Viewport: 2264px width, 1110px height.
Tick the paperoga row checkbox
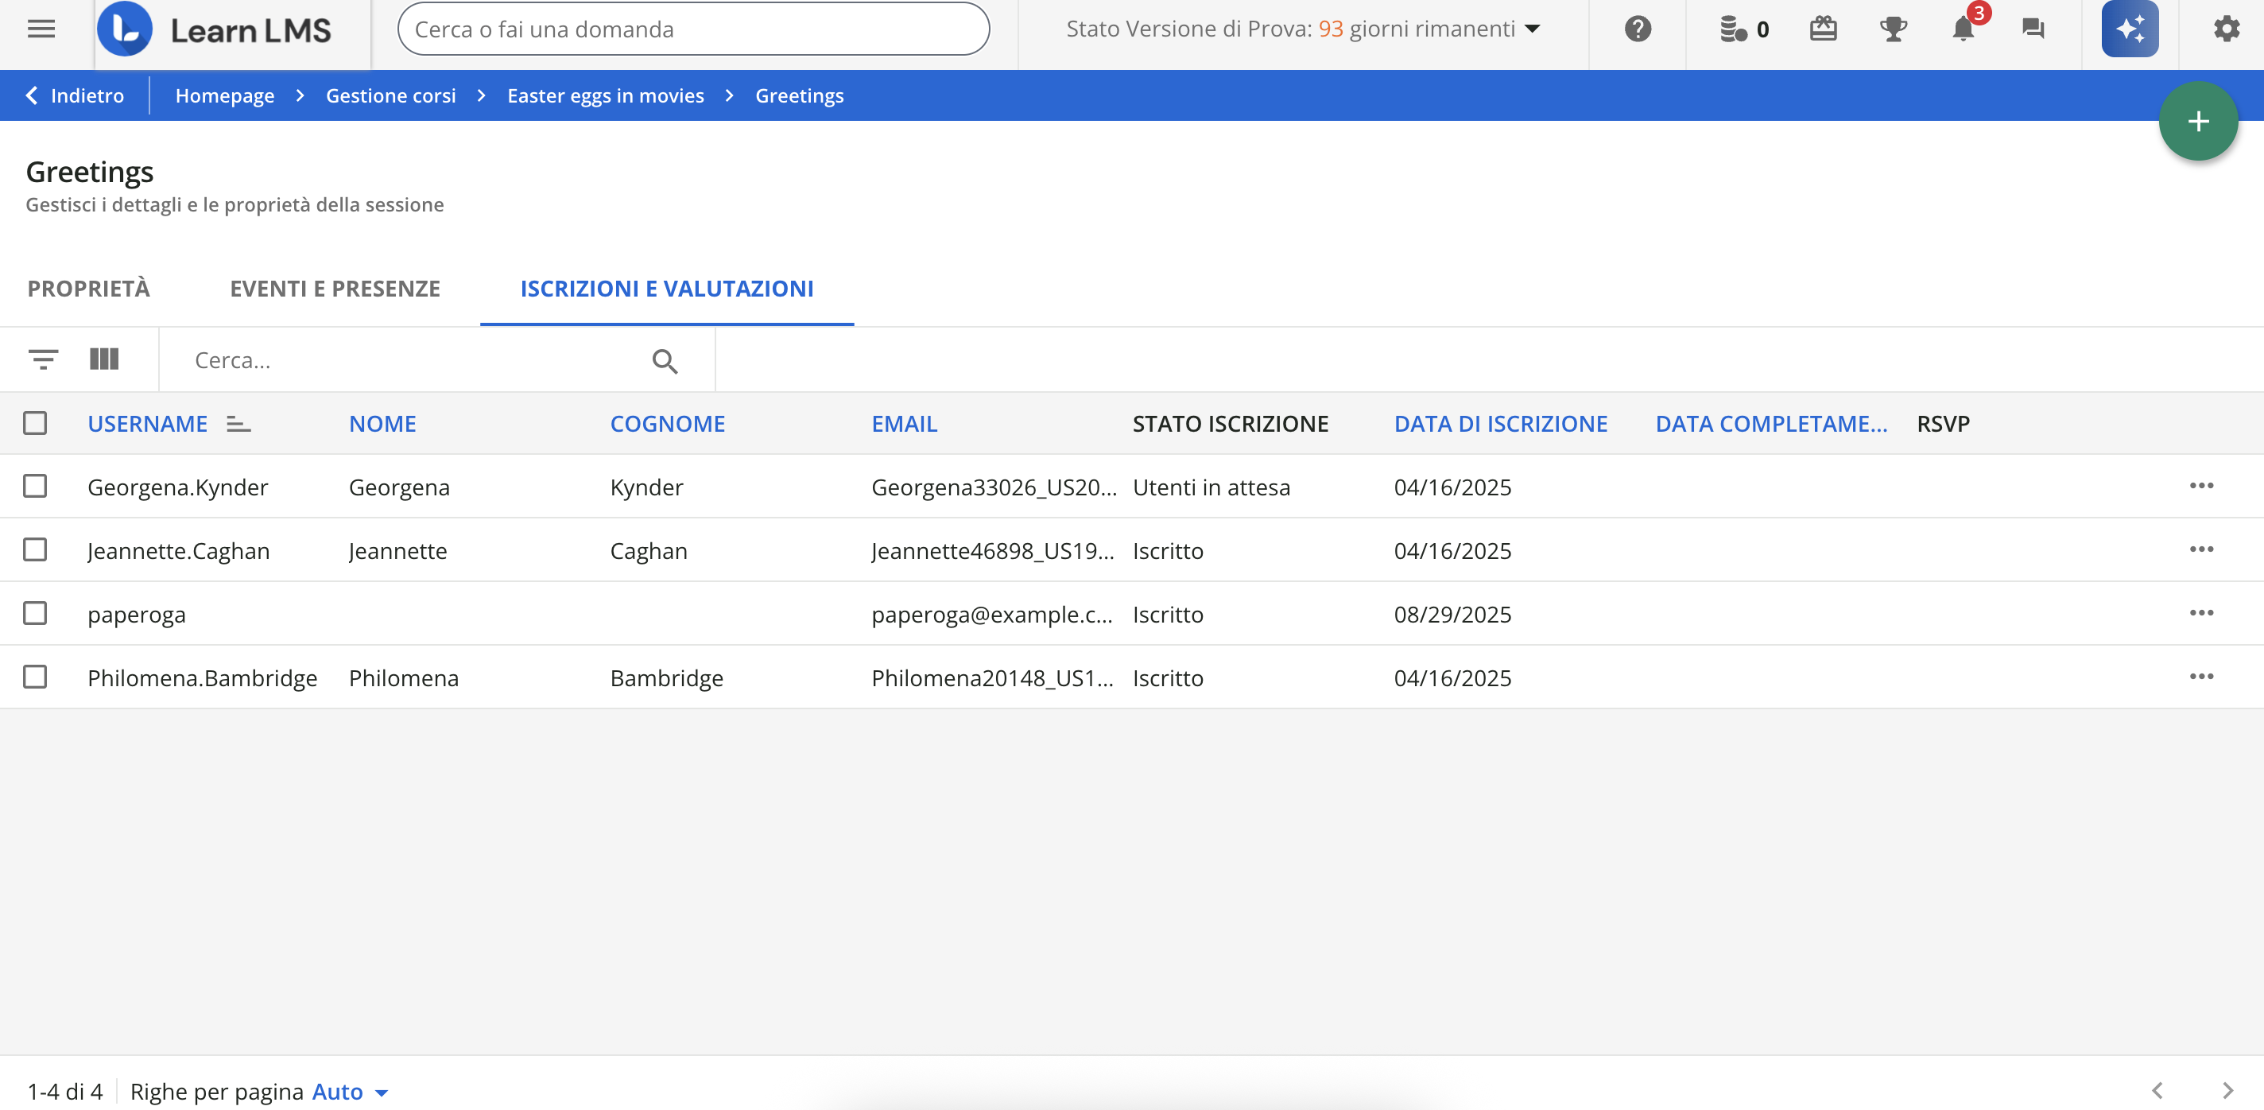click(35, 614)
